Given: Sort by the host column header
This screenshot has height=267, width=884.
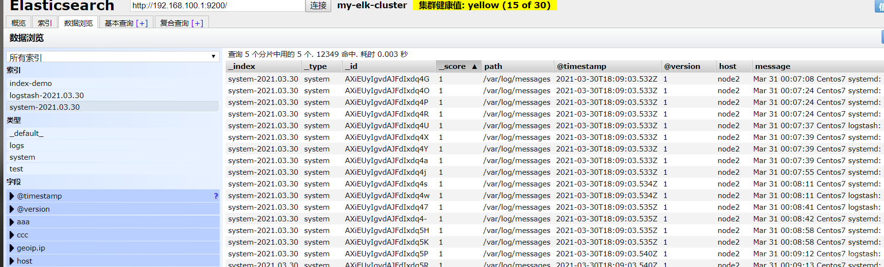Looking at the screenshot, I should [x=733, y=66].
